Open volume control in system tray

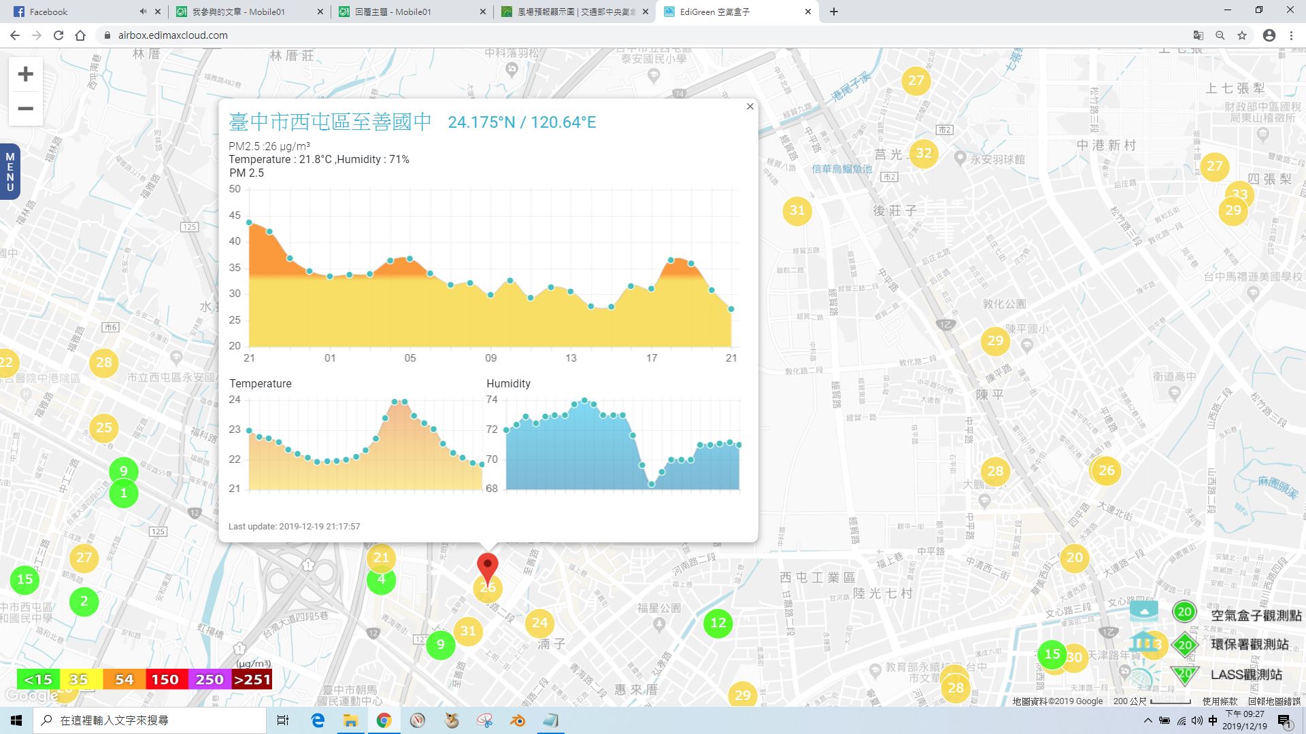point(1197,720)
